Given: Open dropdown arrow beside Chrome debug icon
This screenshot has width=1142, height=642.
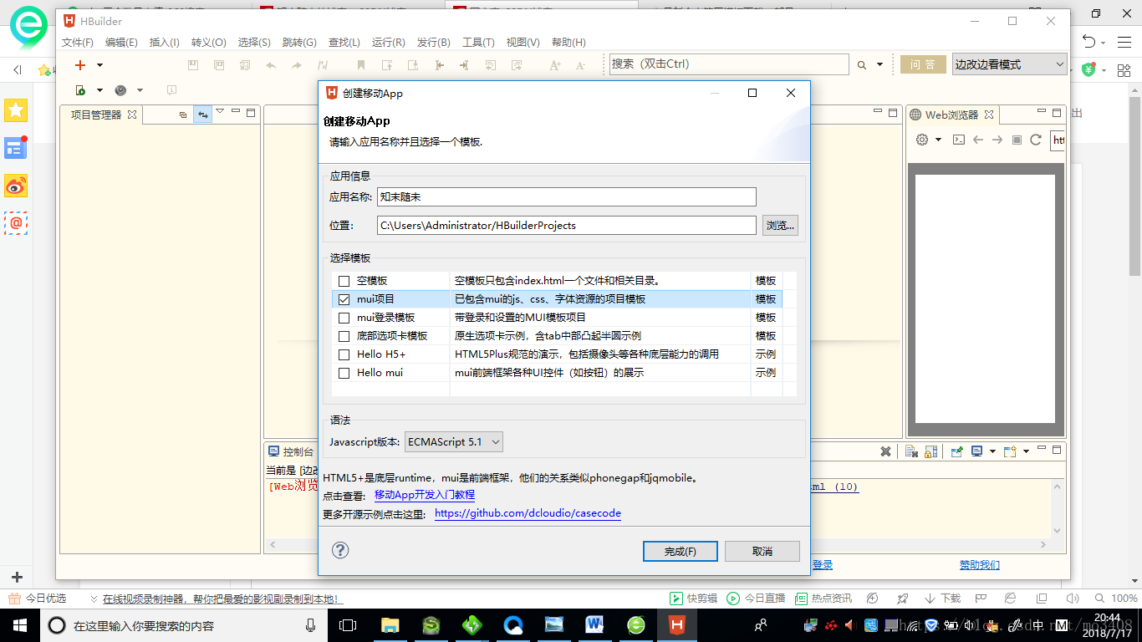Looking at the screenshot, I should tap(140, 90).
